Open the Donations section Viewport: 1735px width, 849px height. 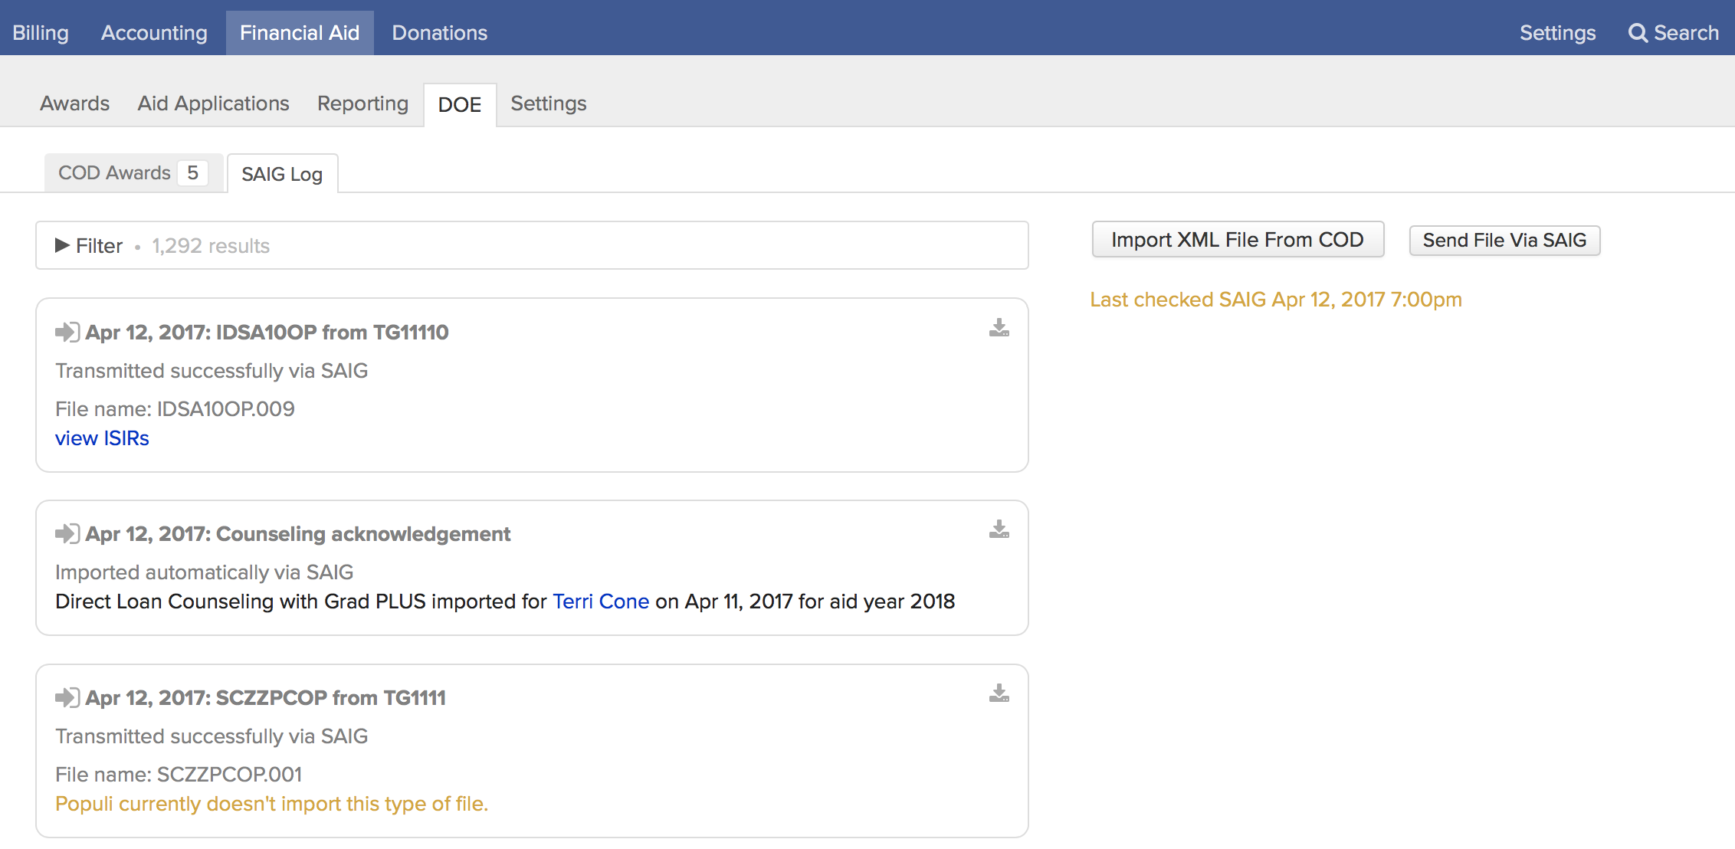[439, 33]
